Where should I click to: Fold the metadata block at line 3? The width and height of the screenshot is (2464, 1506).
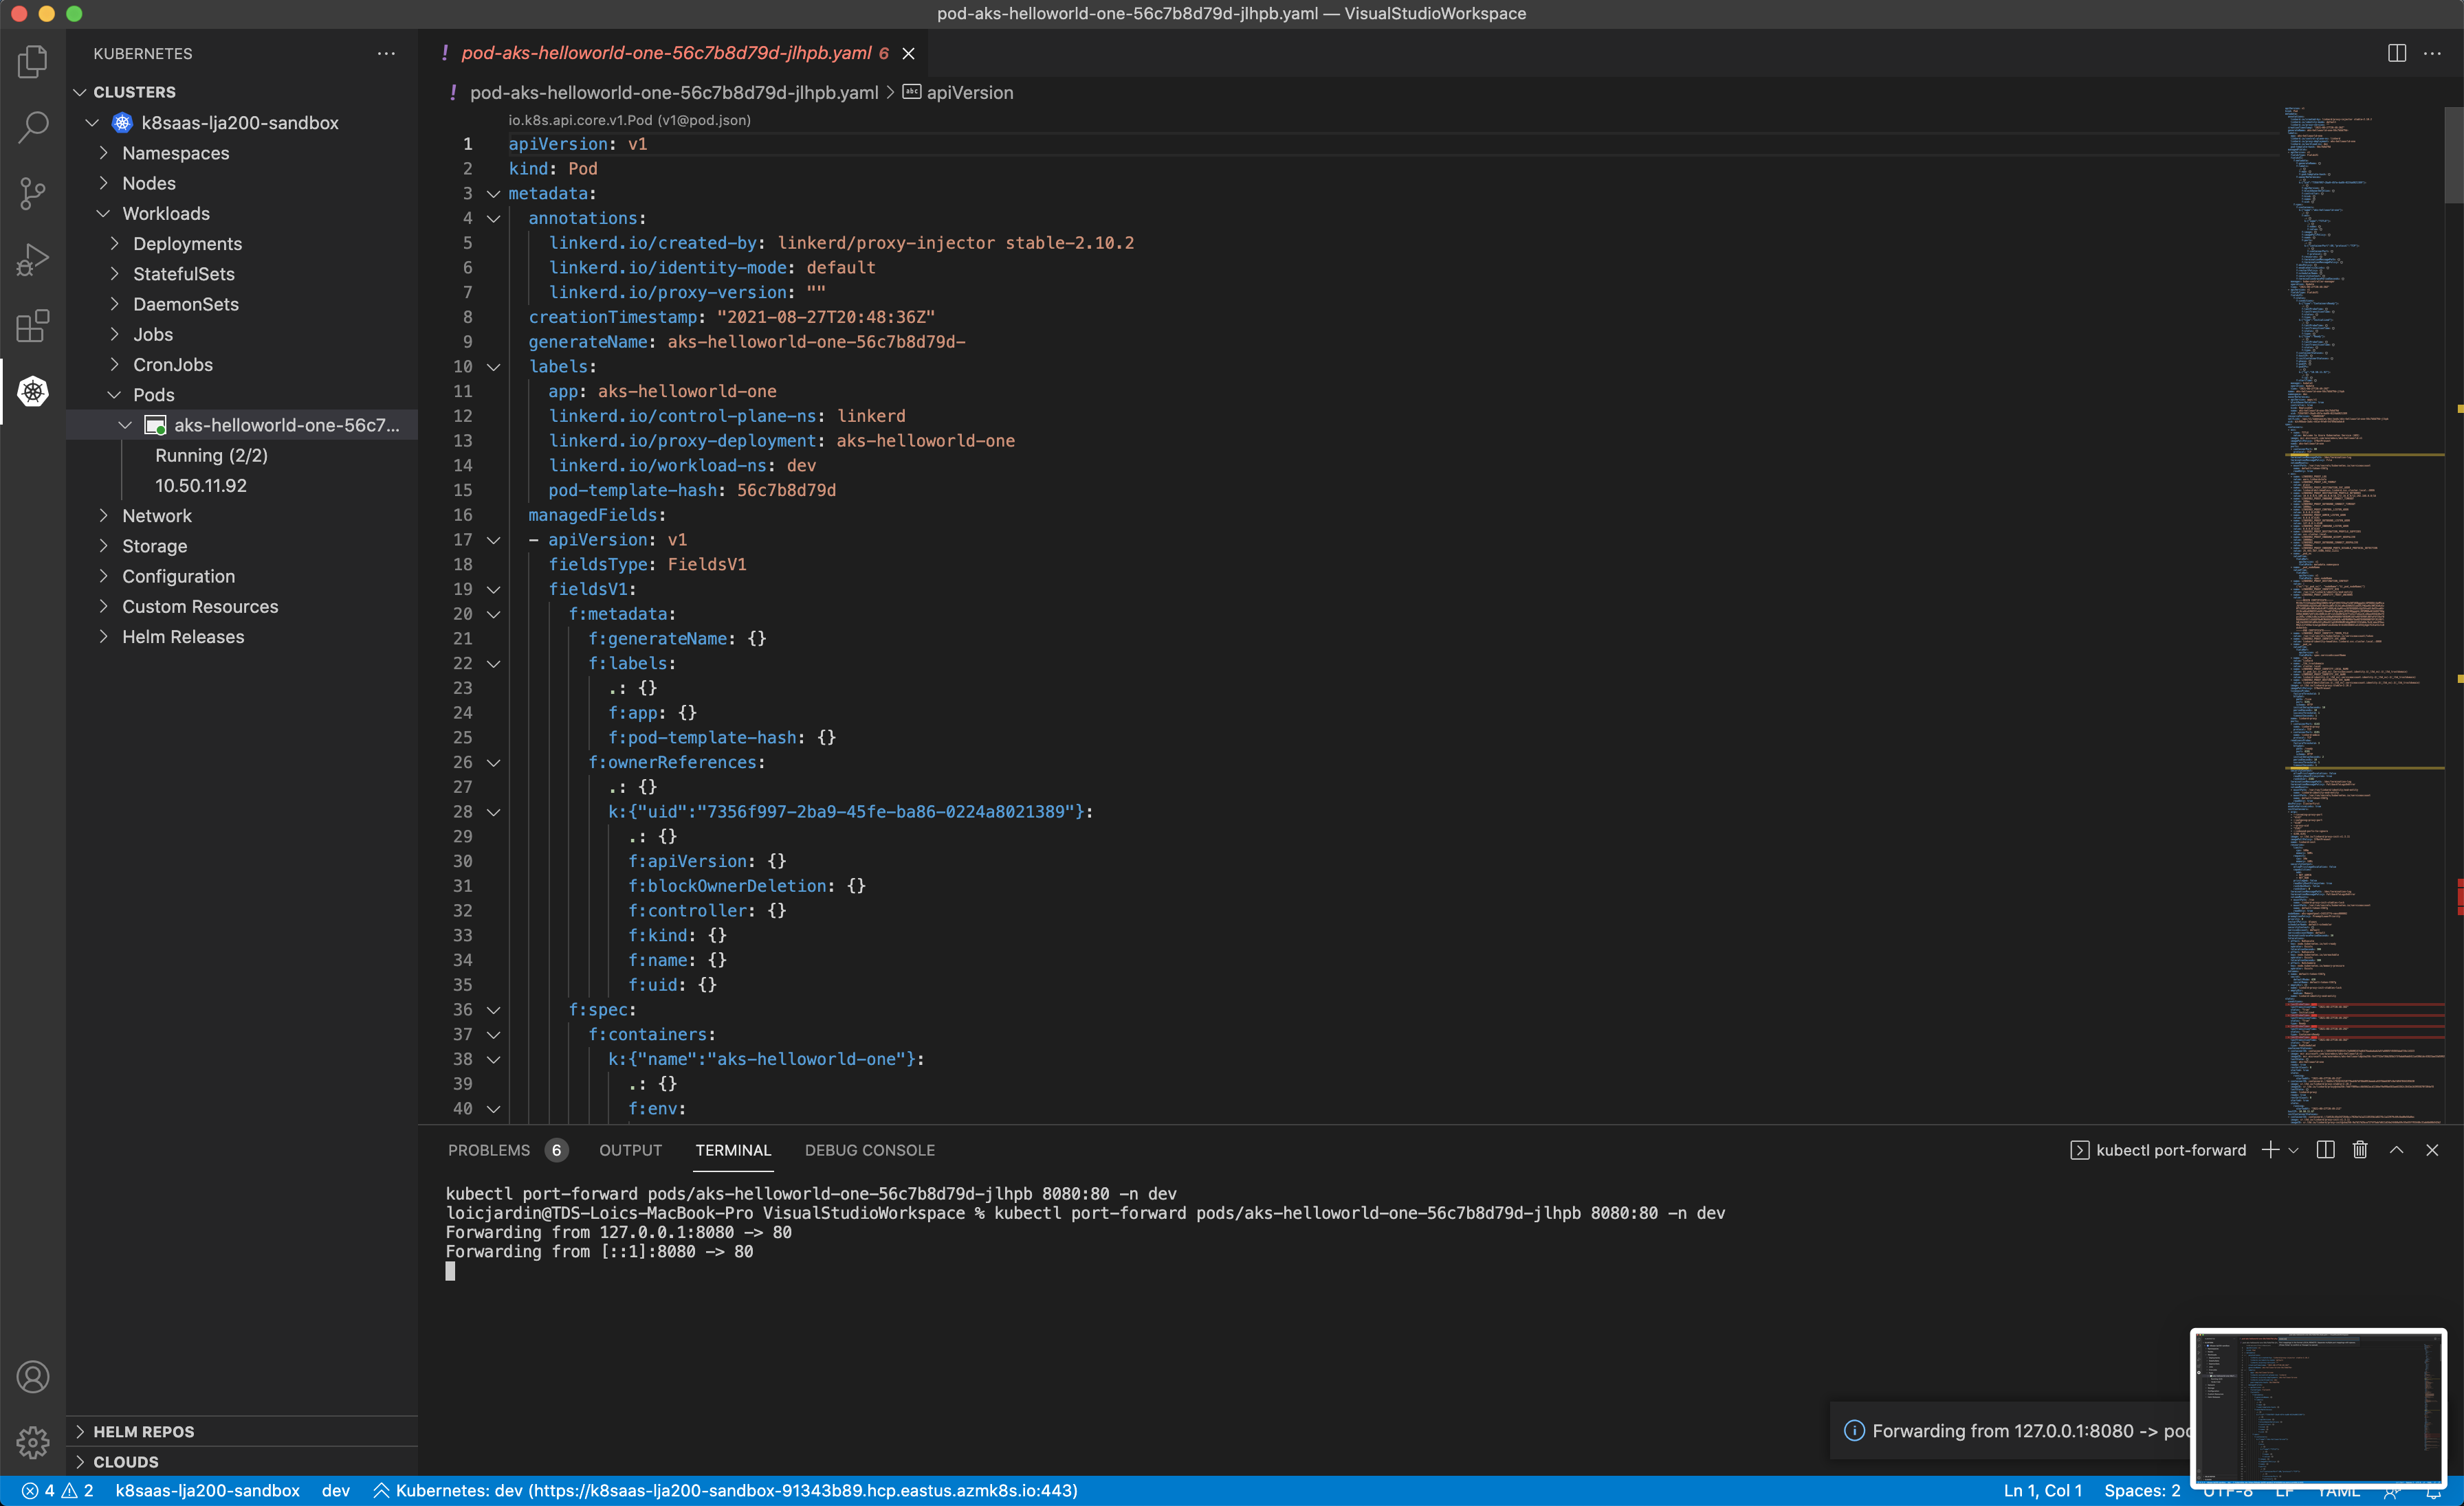pyautogui.click(x=493, y=194)
